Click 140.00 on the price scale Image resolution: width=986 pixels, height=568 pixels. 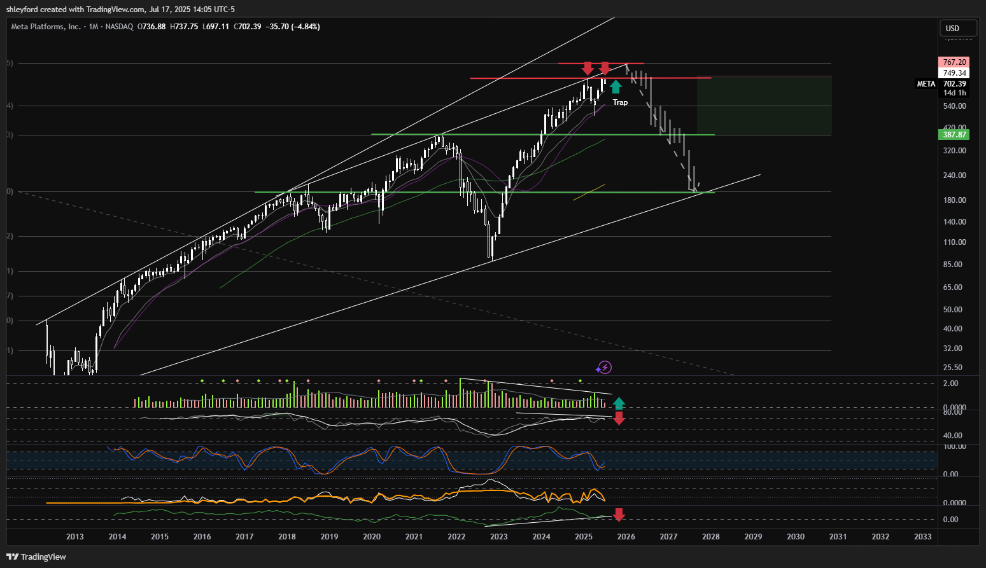tap(955, 222)
